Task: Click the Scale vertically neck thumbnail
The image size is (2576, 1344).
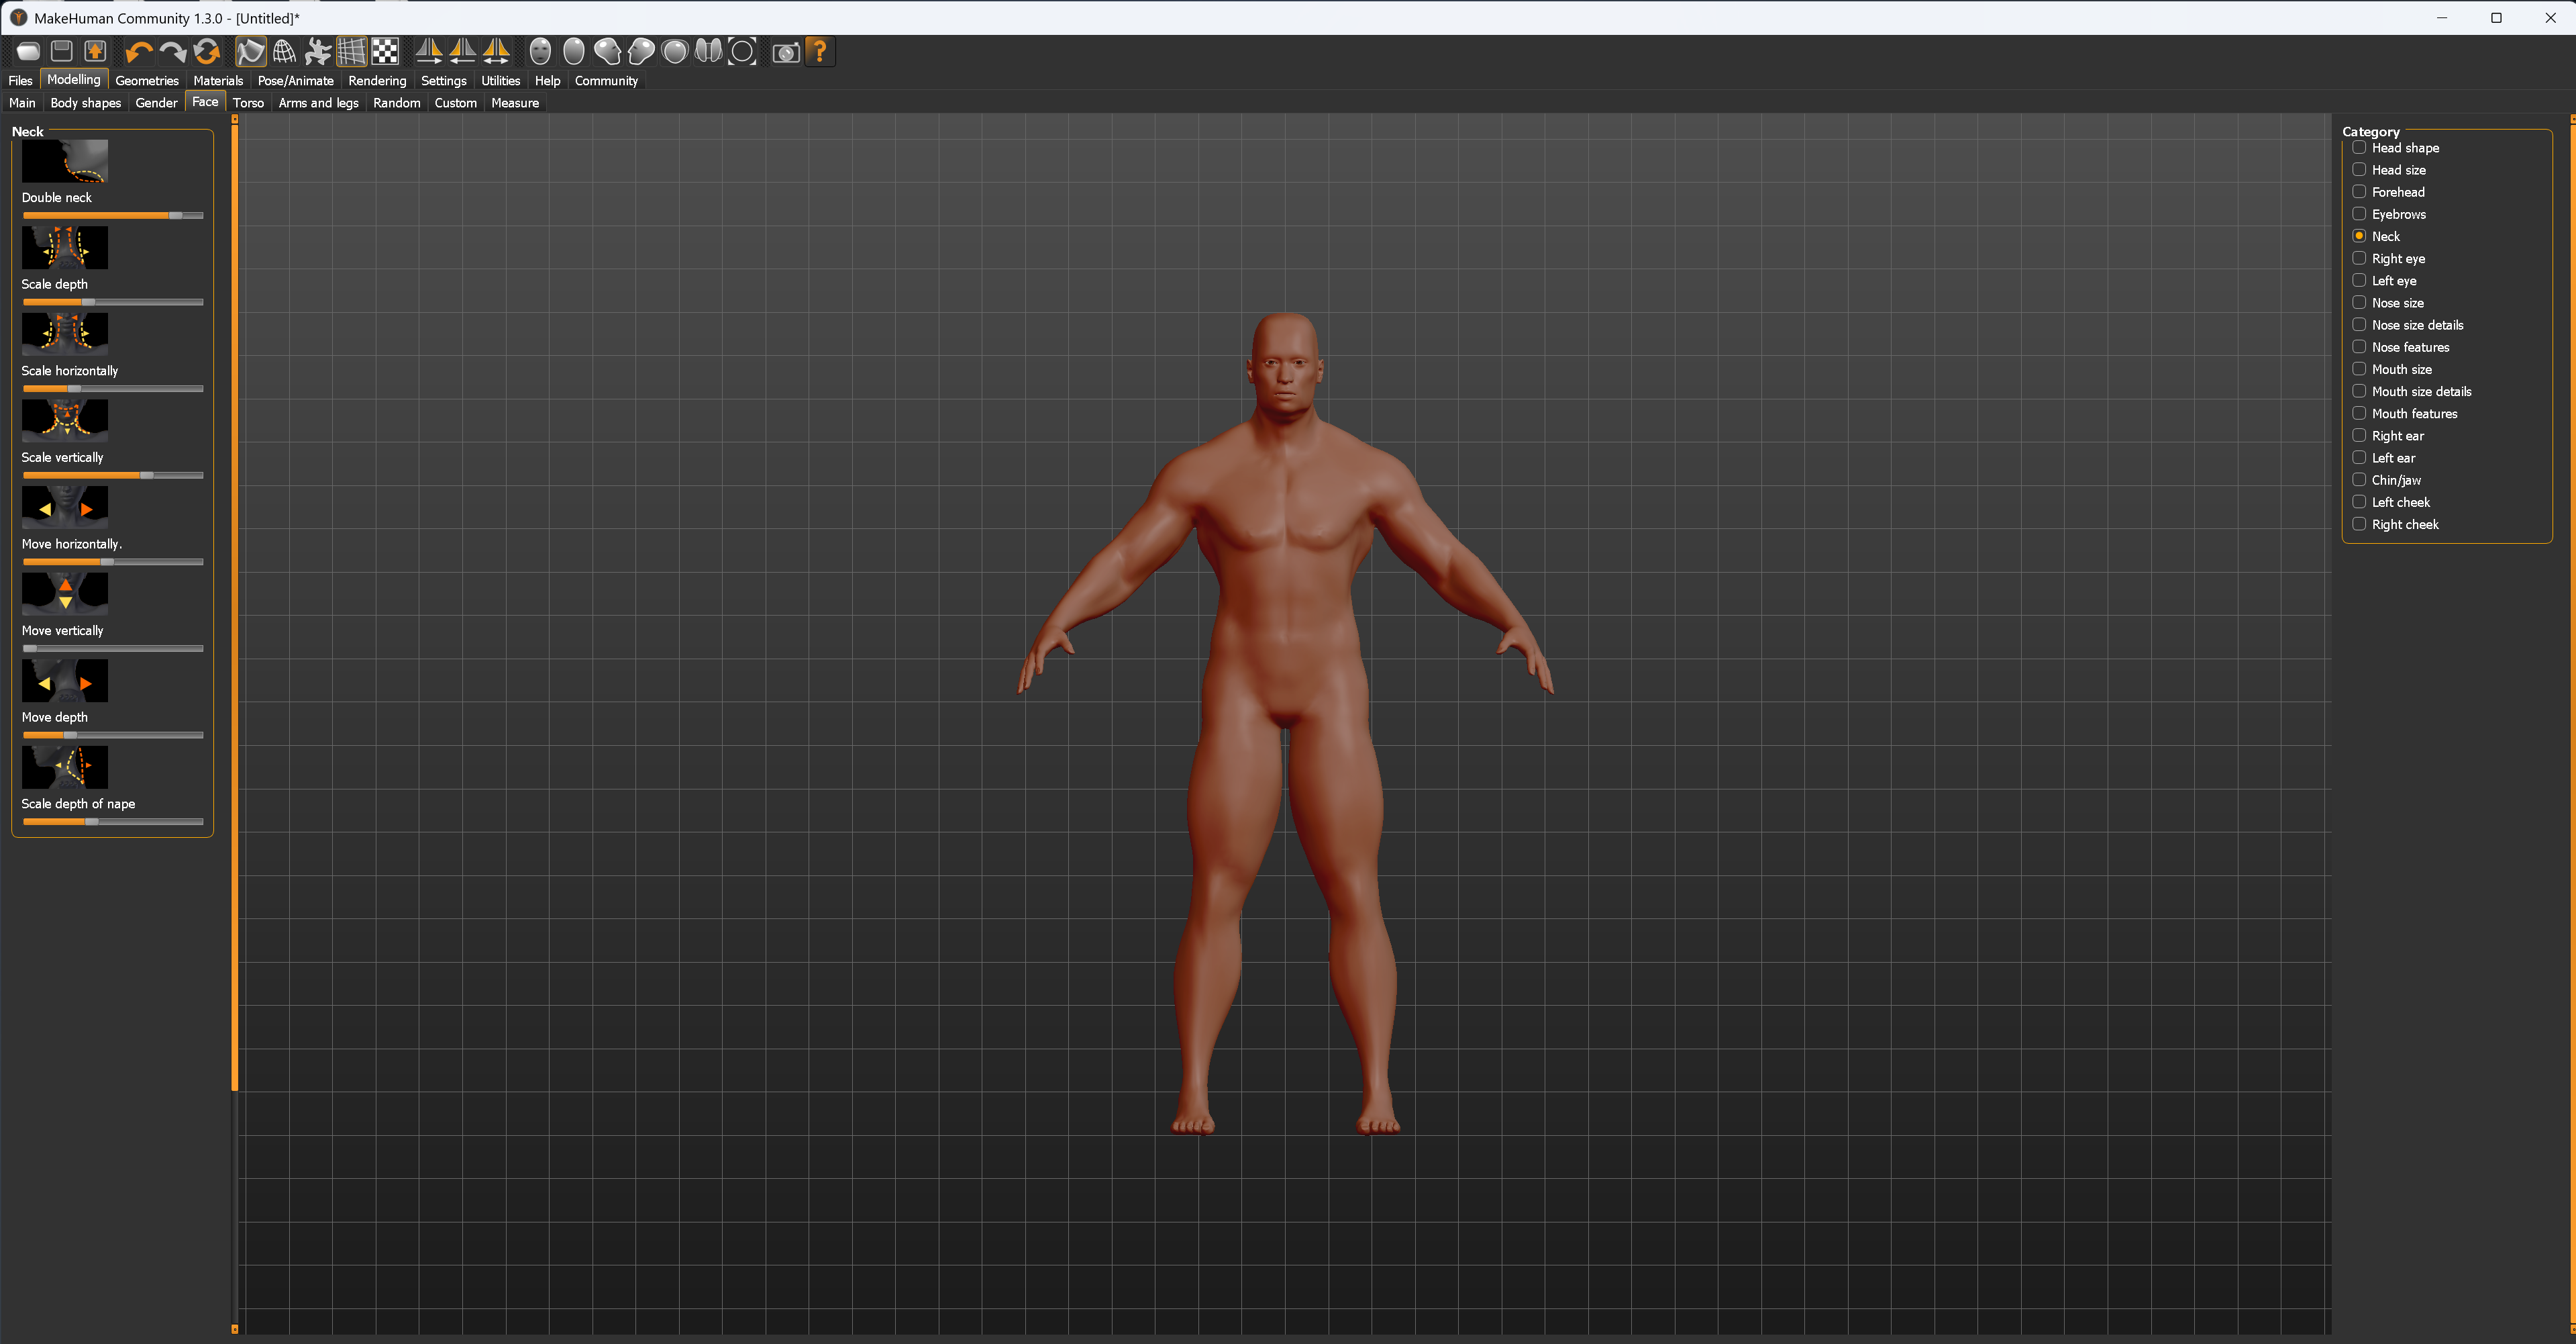Action: pyautogui.click(x=65, y=420)
